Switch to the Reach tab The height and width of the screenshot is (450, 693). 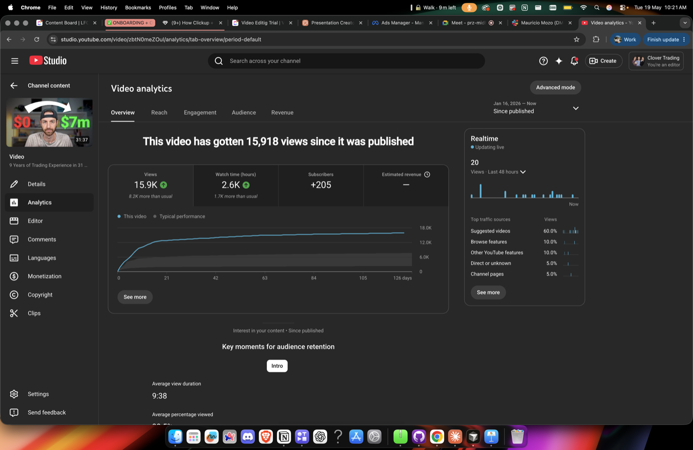159,112
